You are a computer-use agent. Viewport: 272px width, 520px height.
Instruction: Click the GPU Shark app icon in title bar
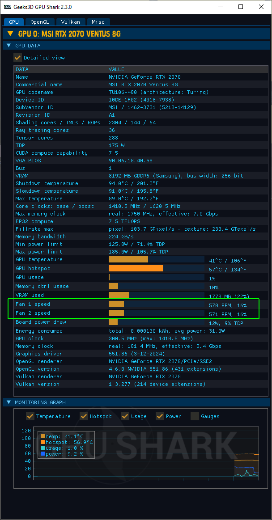(7, 7)
